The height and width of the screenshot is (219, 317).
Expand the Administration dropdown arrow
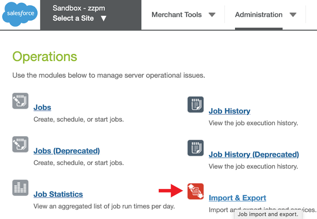pyautogui.click(x=293, y=15)
